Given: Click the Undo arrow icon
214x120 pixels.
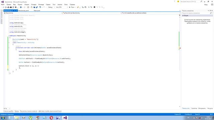Looking at the screenshot, I should coord(40,7).
